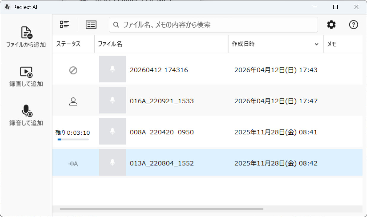Open help with the question mark icon
367x217 pixels.
(x=353, y=25)
